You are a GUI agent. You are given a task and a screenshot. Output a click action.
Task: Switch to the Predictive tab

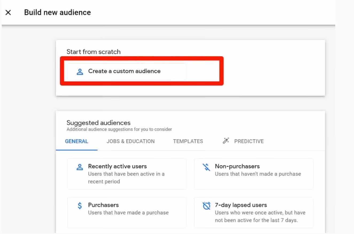(243, 141)
